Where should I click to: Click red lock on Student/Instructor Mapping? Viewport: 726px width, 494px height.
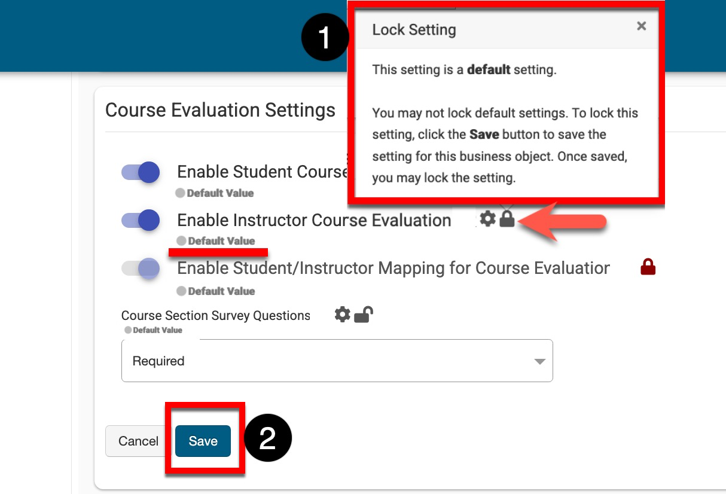pyautogui.click(x=648, y=267)
